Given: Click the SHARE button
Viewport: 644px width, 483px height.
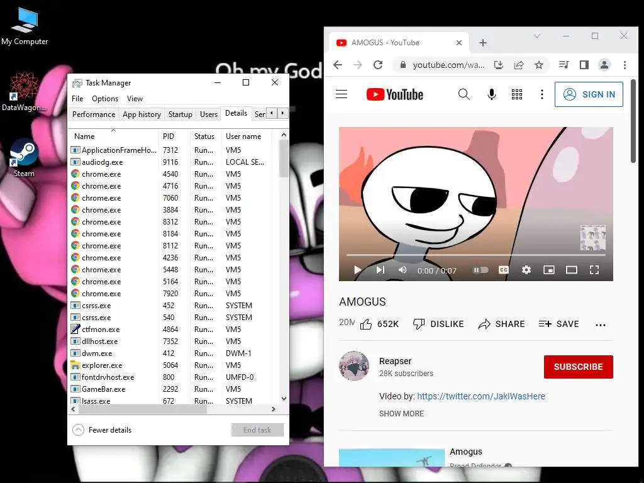Looking at the screenshot, I should (501, 324).
